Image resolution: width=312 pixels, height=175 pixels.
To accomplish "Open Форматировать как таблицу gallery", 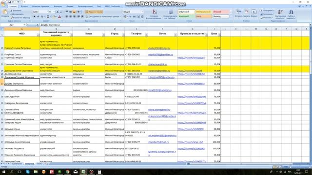I will click(x=170, y=14).
